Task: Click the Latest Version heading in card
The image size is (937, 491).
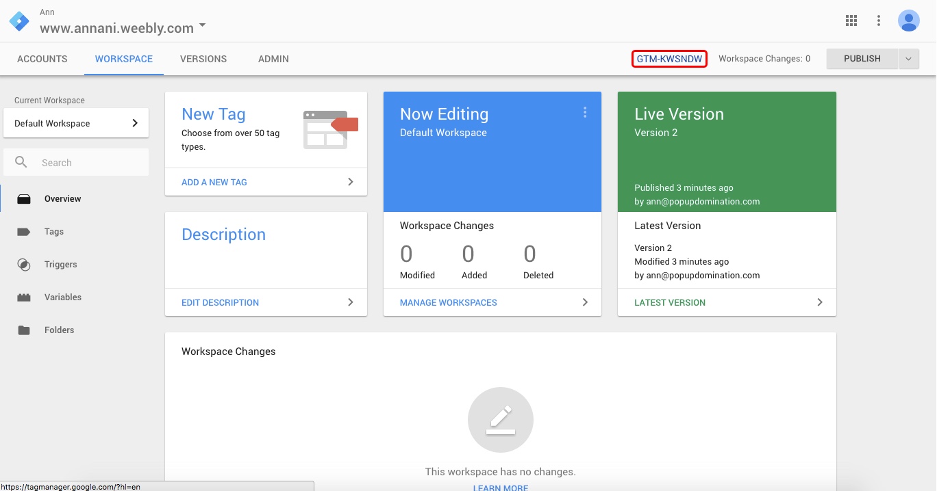Action: (x=667, y=226)
